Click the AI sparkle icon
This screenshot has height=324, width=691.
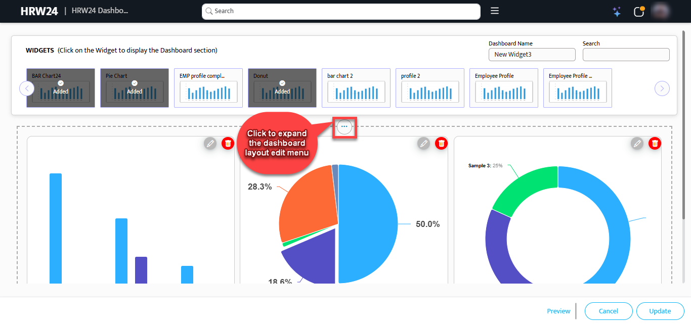click(x=617, y=12)
